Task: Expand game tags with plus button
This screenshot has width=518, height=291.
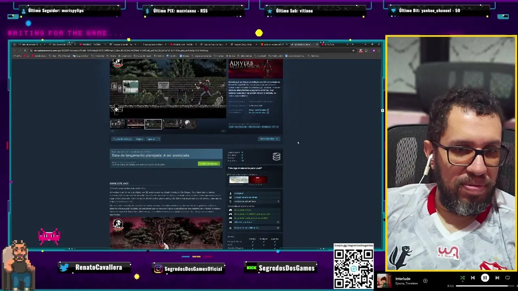Action: tap(277, 127)
